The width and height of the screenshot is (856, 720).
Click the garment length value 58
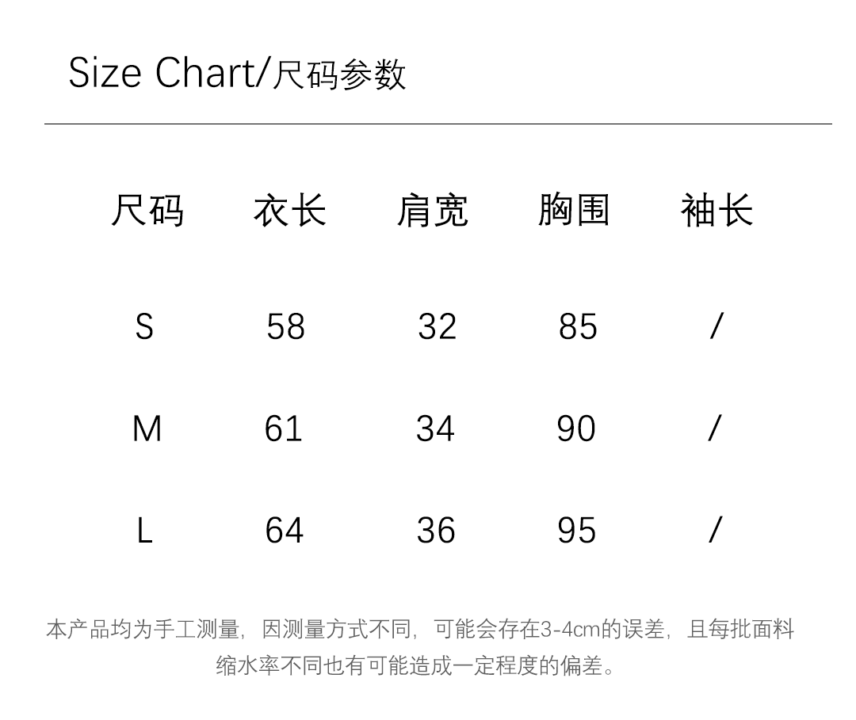point(285,326)
